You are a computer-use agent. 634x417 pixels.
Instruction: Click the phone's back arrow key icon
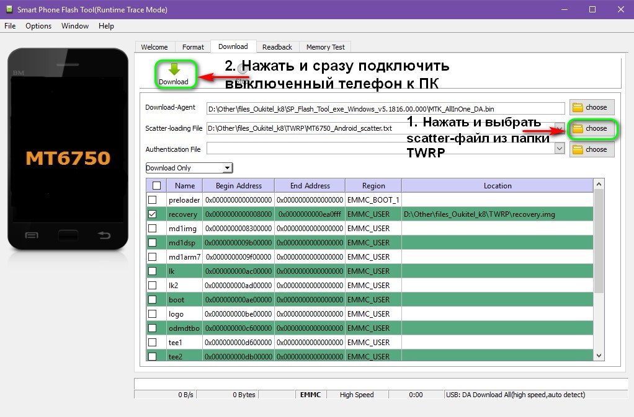pos(104,235)
